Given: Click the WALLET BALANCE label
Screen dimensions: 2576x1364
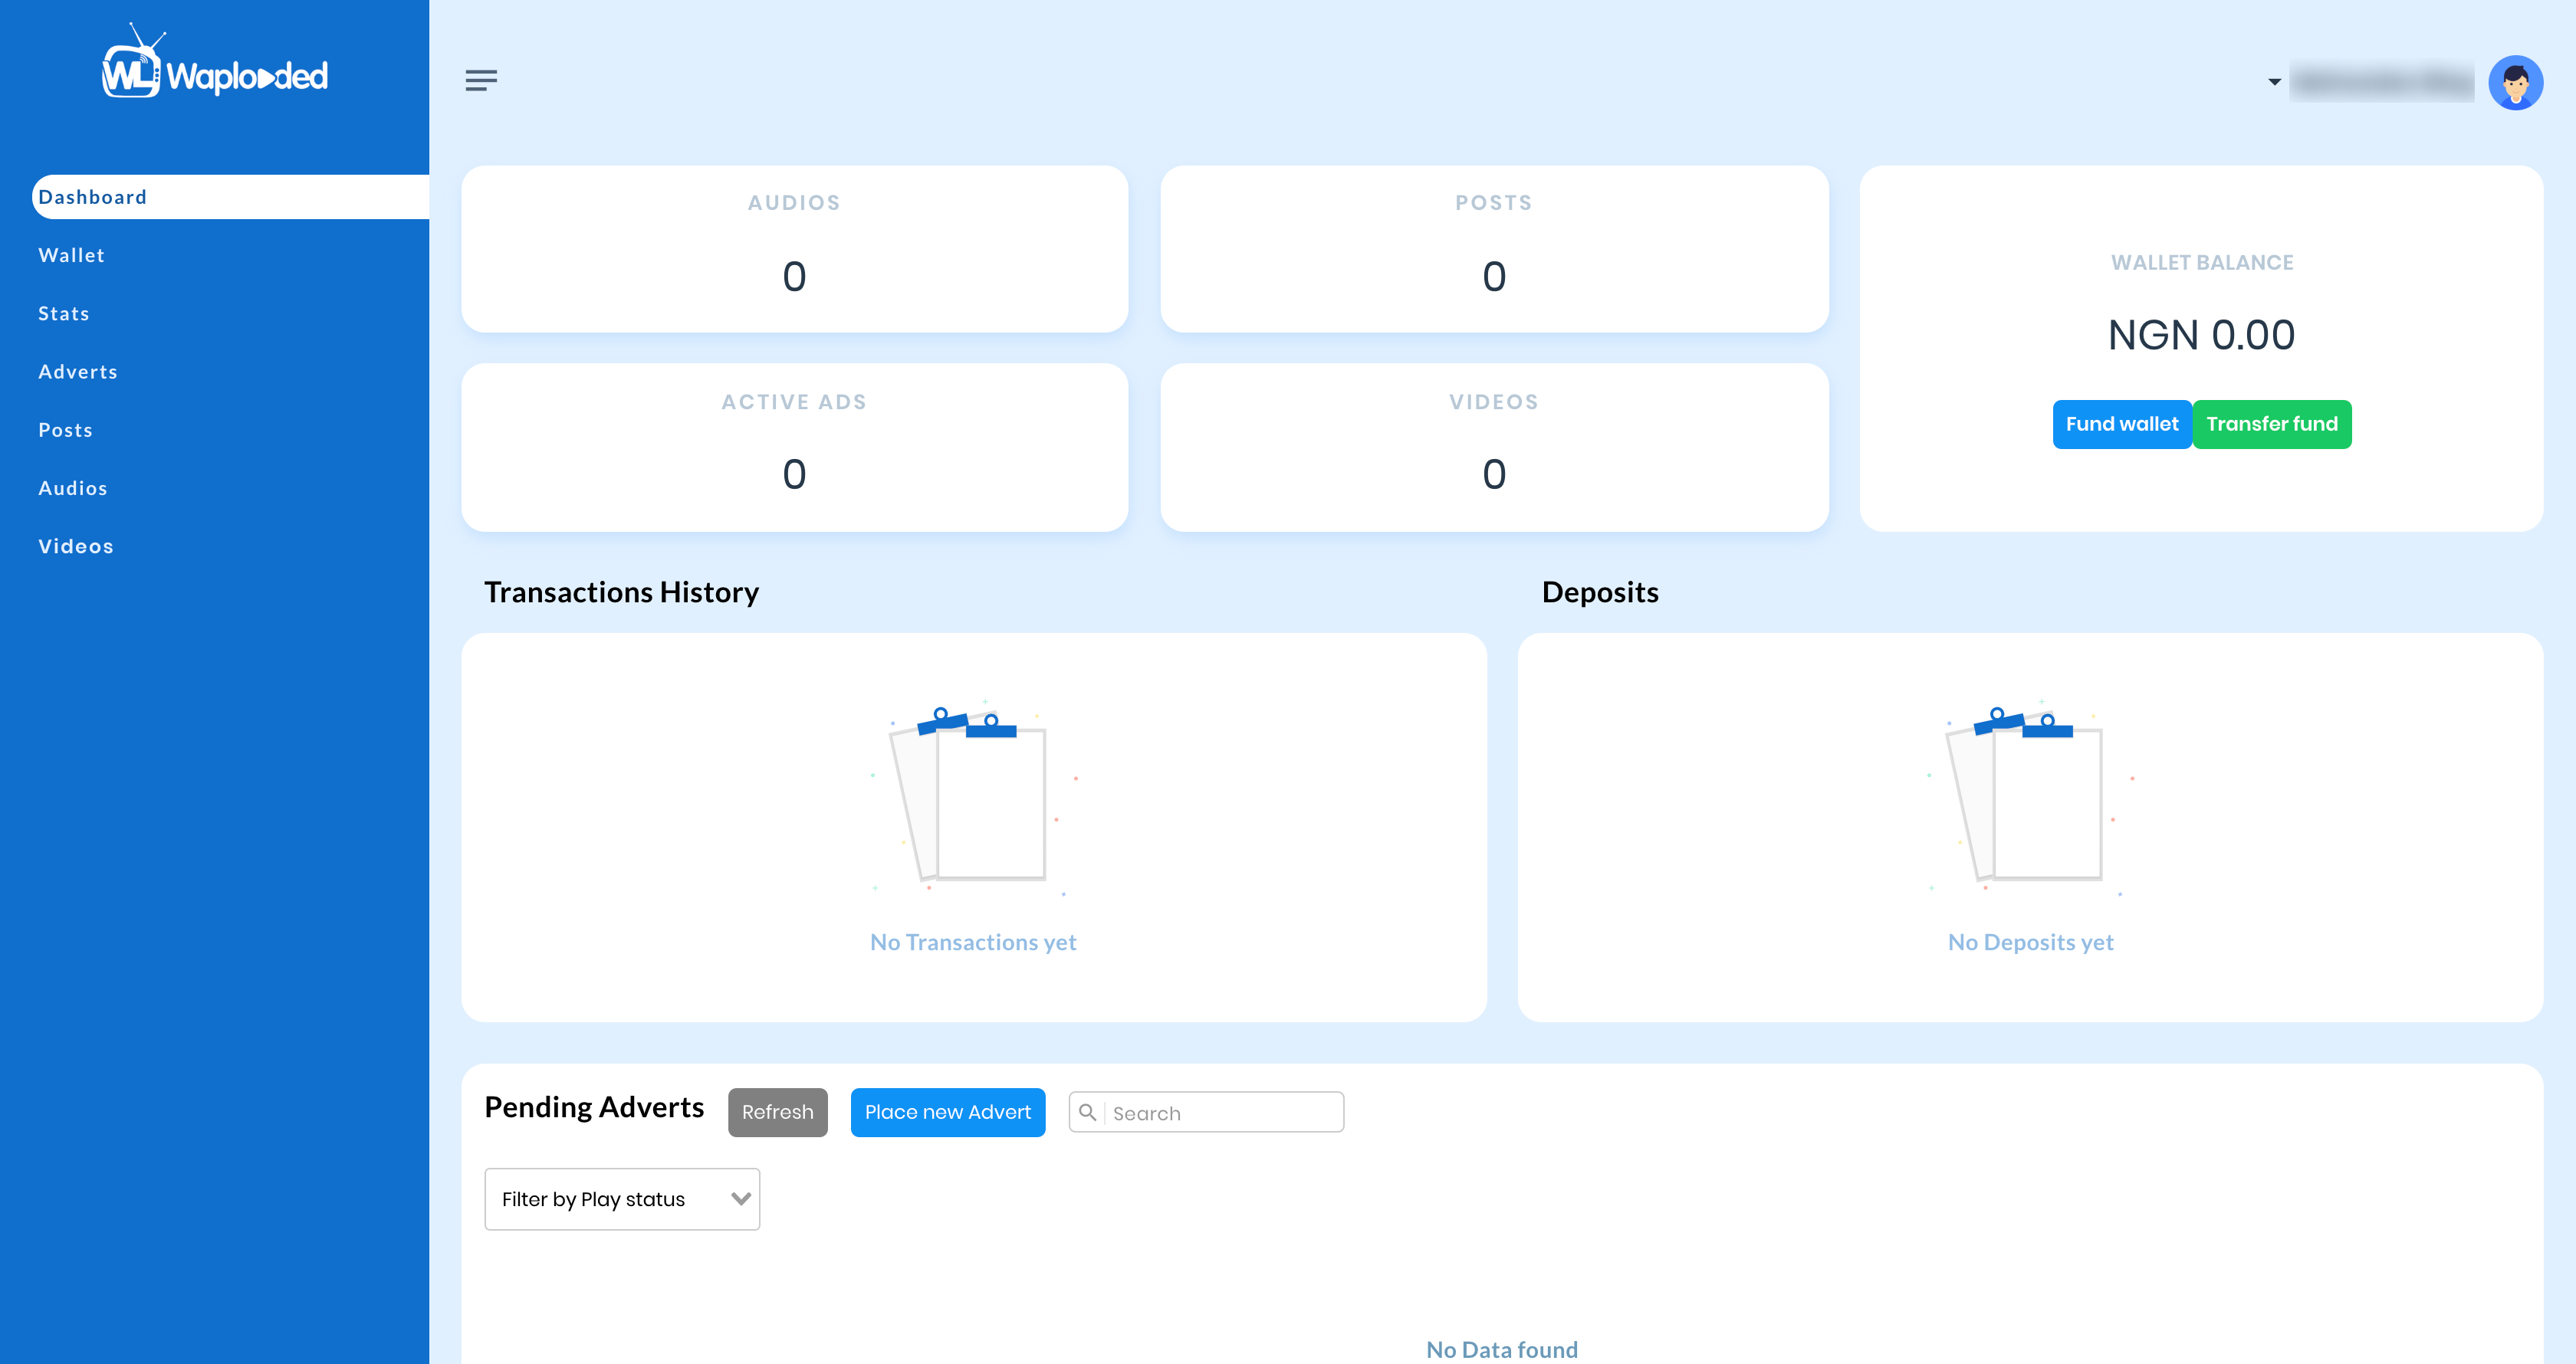Looking at the screenshot, I should pyautogui.click(x=2202, y=263).
